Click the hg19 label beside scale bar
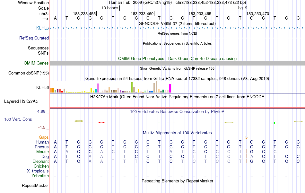This screenshot has height=193, width=305. pos(243,8)
